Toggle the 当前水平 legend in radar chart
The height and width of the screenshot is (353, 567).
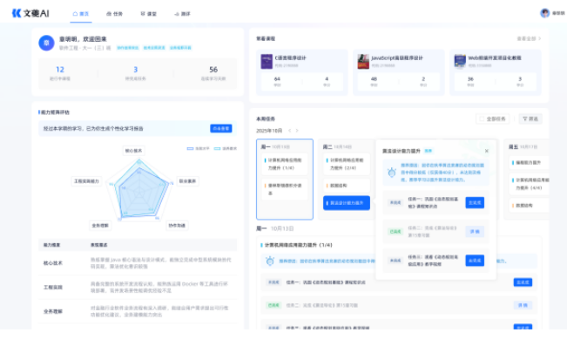tap(197, 148)
